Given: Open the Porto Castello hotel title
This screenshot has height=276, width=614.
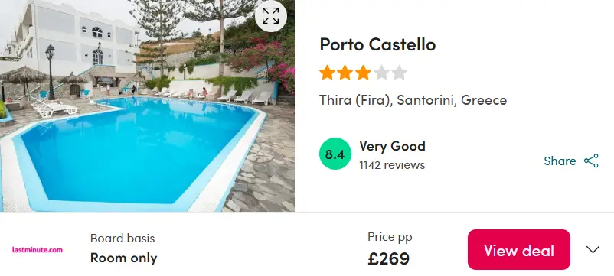Looking at the screenshot, I should 377,44.
